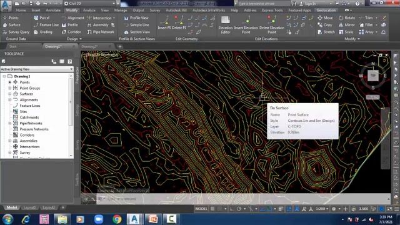Toggle ortho mode in status bar
The image size is (400, 225).
pyautogui.click(x=231, y=209)
